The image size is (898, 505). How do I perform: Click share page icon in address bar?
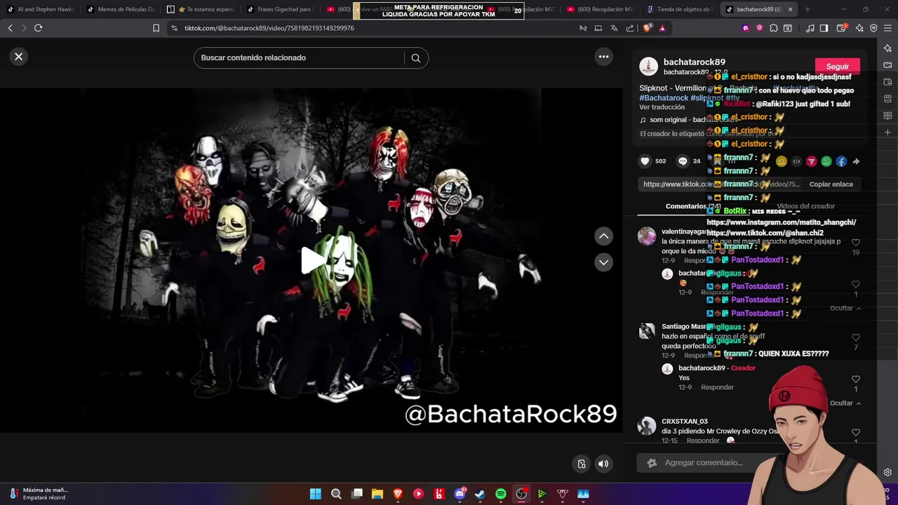click(x=630, y=28)
